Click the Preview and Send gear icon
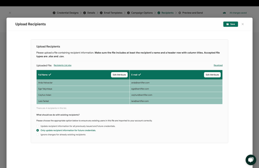 (x=179, y=13)
